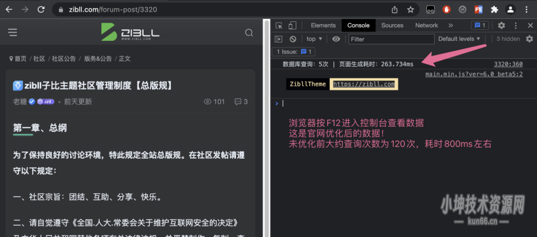Open console settings gear beside 3 hidden
The height and width of the screenshot is (237, 537).
coord(530,39)
